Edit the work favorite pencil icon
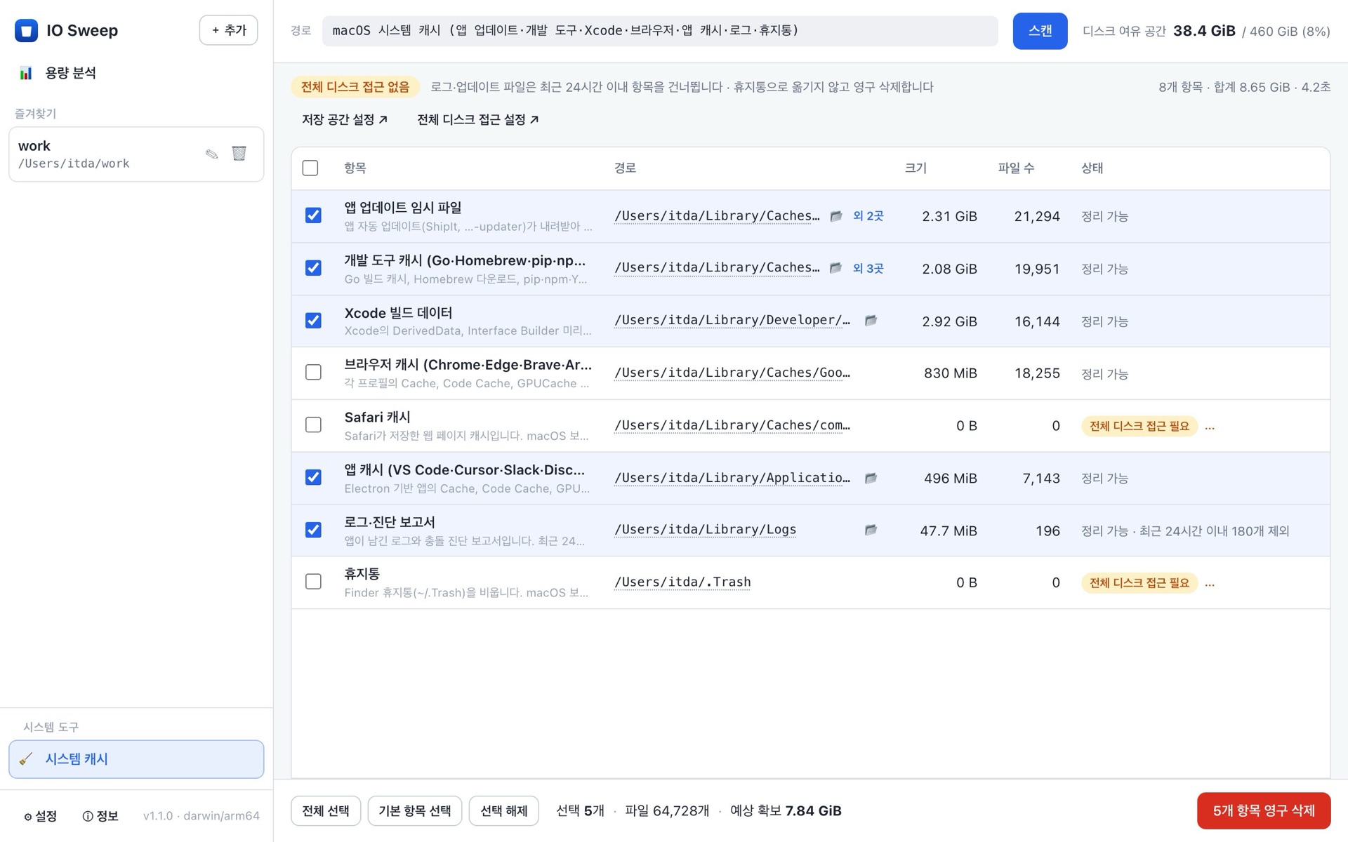The height and width of the screenshot is (842, 1348). [211, 154]
